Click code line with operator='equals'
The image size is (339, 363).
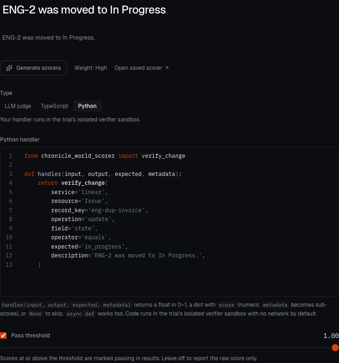click(81, 237)
